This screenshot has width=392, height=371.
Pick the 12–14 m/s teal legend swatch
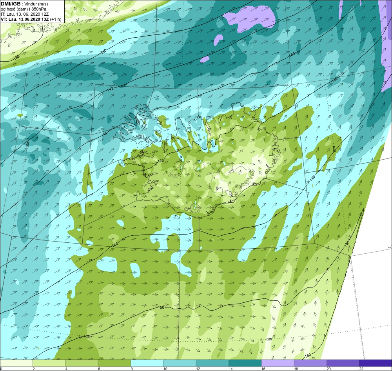tap(212, 363)
